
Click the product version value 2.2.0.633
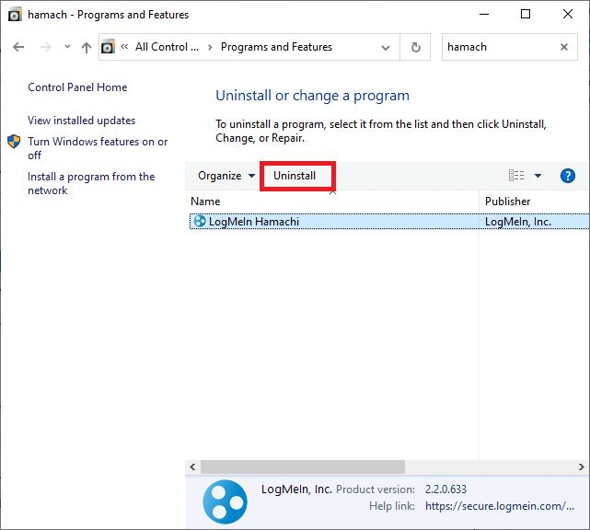[x=445, y=490]
